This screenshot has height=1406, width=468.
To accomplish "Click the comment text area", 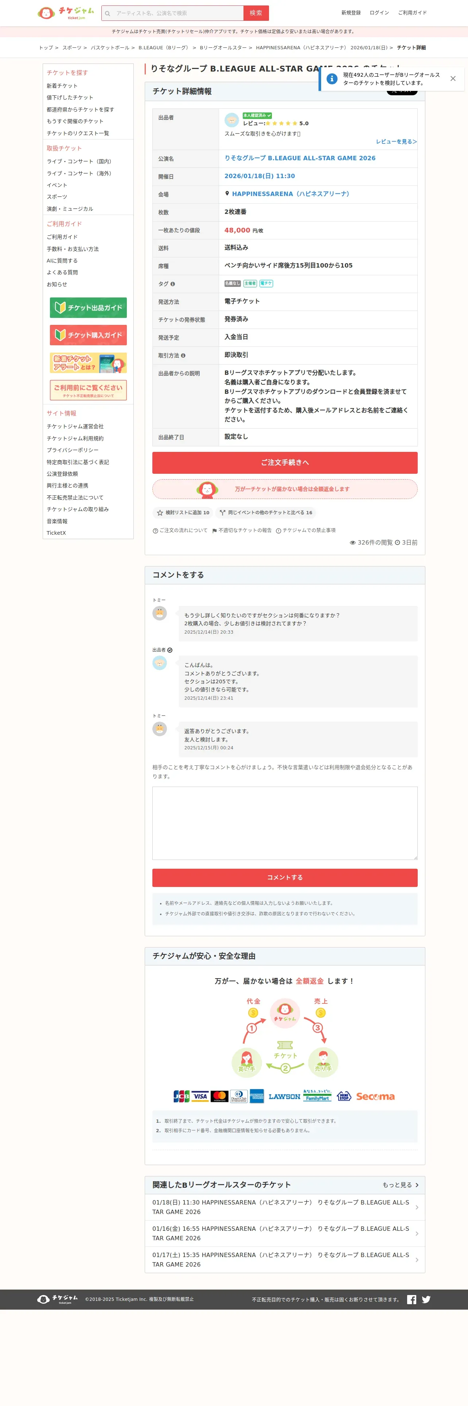I will [285, 823].
